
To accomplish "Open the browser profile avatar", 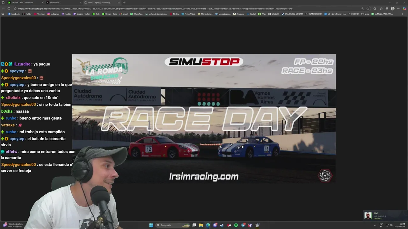I will [393, 9].
